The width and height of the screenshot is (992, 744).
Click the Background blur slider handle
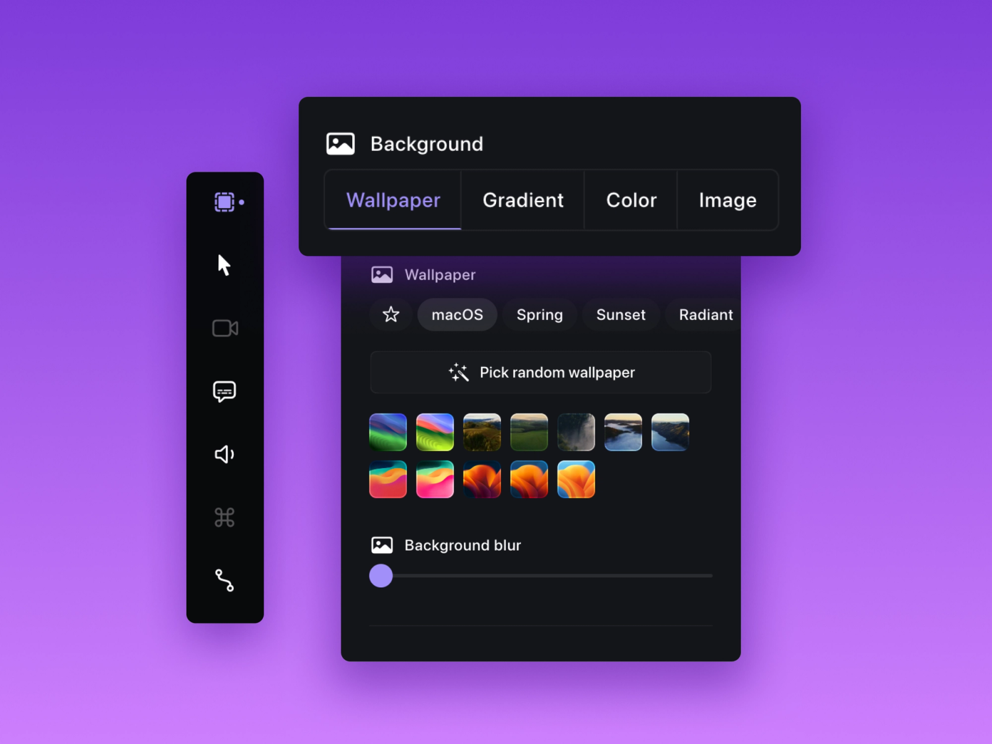tap(381, 576)
